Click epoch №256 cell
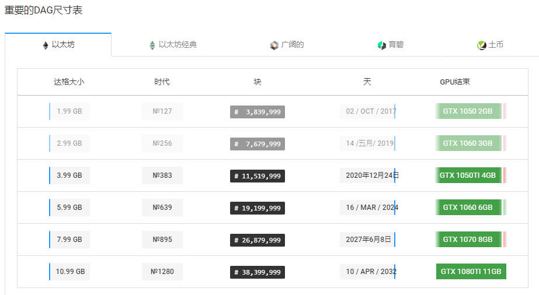 coord(162,143)
